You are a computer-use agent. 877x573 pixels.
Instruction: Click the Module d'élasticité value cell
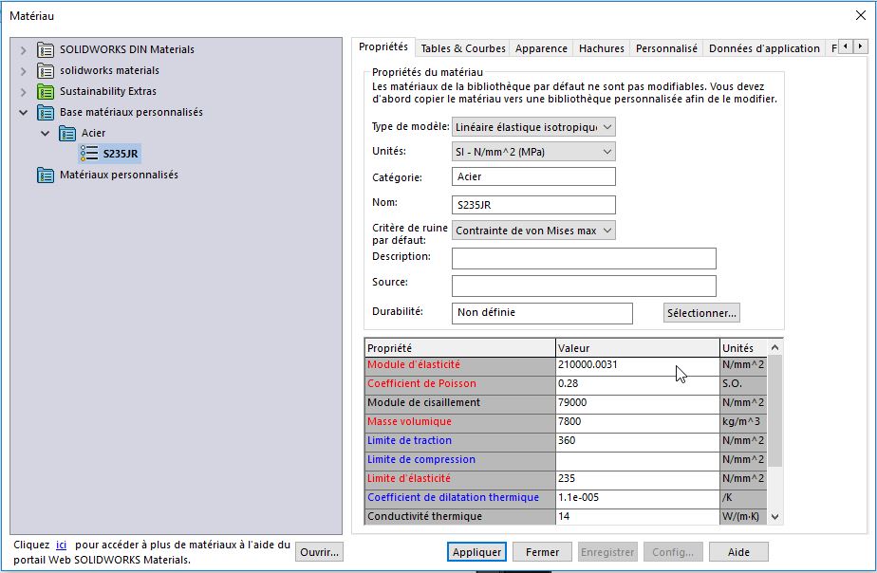638,365
